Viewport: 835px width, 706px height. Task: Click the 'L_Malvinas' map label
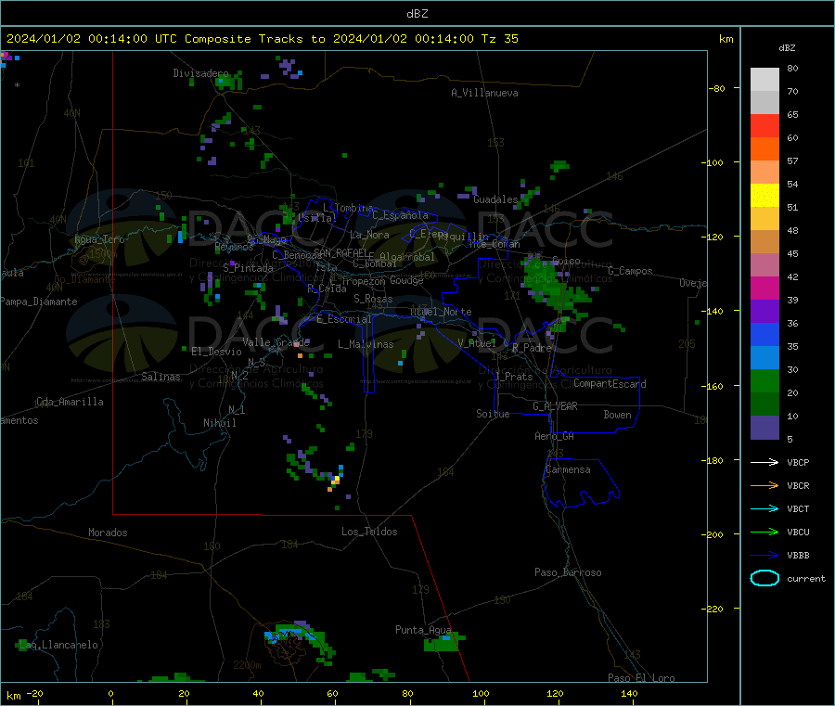click(x=366, y=344)
